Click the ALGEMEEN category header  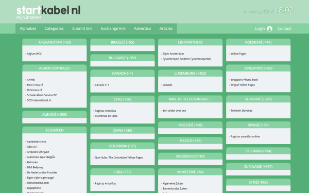(55, 130)
